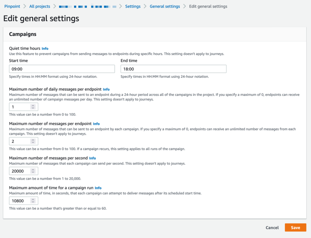Decrease the campaign run time value
Image resolution: width=311 pixels, height=238 pixels.
coord(33,202)
